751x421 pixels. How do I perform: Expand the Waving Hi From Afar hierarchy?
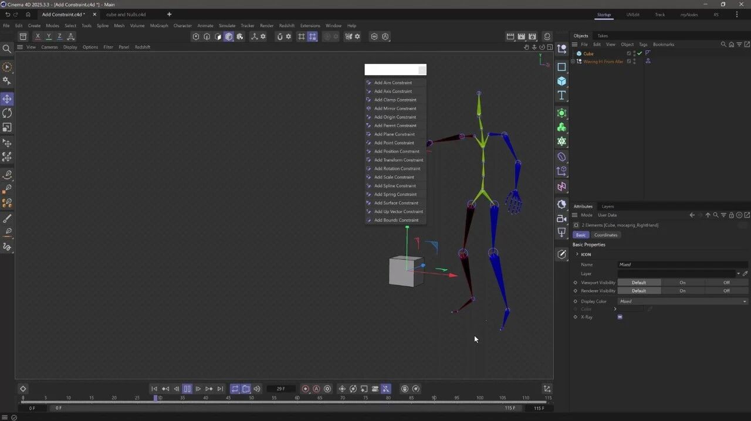tap(573, 62)
